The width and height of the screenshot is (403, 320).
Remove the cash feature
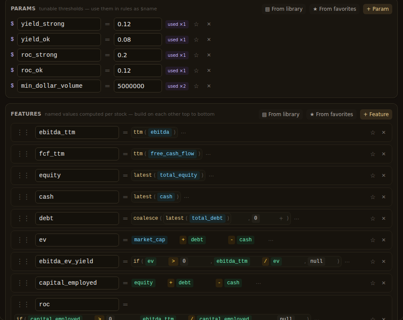tap(384, 197)
